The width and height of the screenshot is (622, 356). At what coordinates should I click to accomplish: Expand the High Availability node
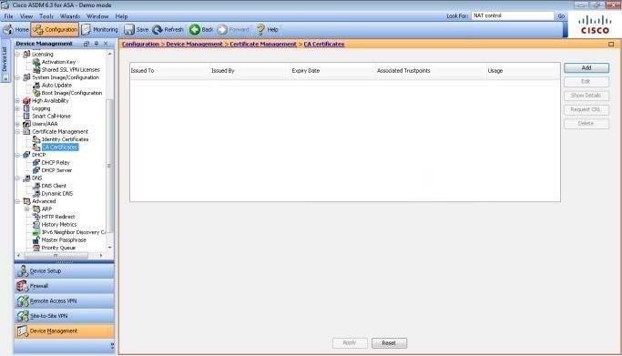click(x=17, y=101)
